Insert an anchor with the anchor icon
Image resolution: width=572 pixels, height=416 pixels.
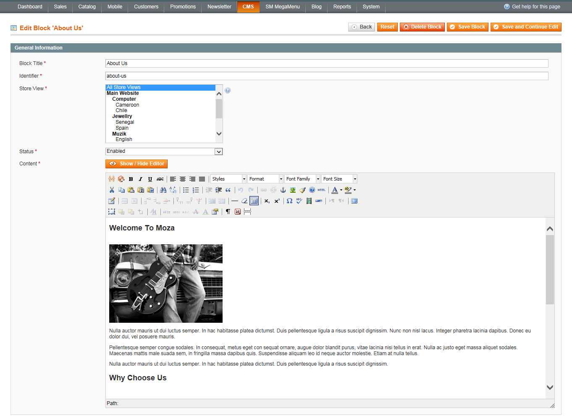pos(283,190)
